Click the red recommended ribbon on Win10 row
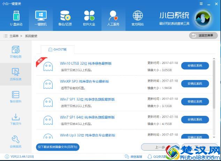 [41, 62]
